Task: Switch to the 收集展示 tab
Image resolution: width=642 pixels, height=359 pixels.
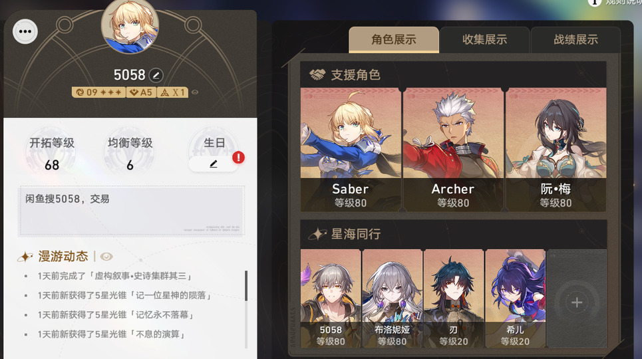Action: [484, 40]
